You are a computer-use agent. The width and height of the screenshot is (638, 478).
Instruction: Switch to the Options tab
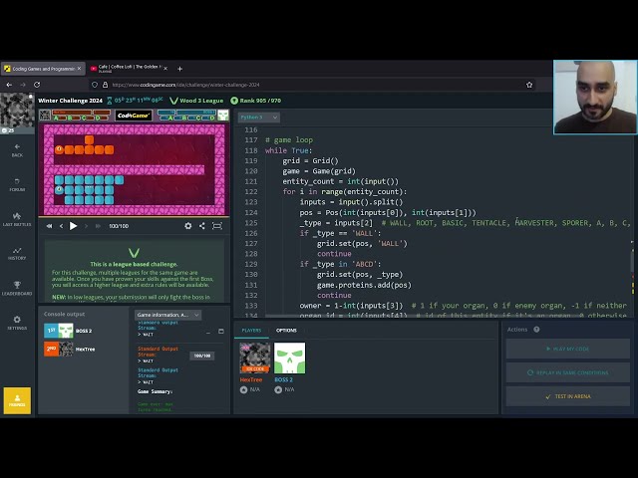286,331
